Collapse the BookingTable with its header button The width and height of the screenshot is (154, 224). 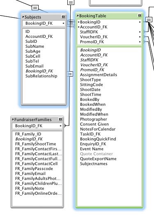(140, 15)
